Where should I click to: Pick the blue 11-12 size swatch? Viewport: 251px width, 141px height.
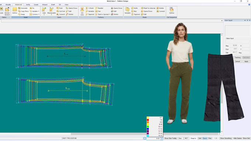[148, 129]
